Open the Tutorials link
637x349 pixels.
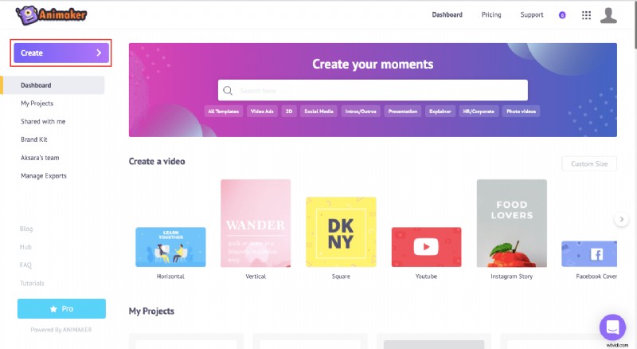point(32,283)
